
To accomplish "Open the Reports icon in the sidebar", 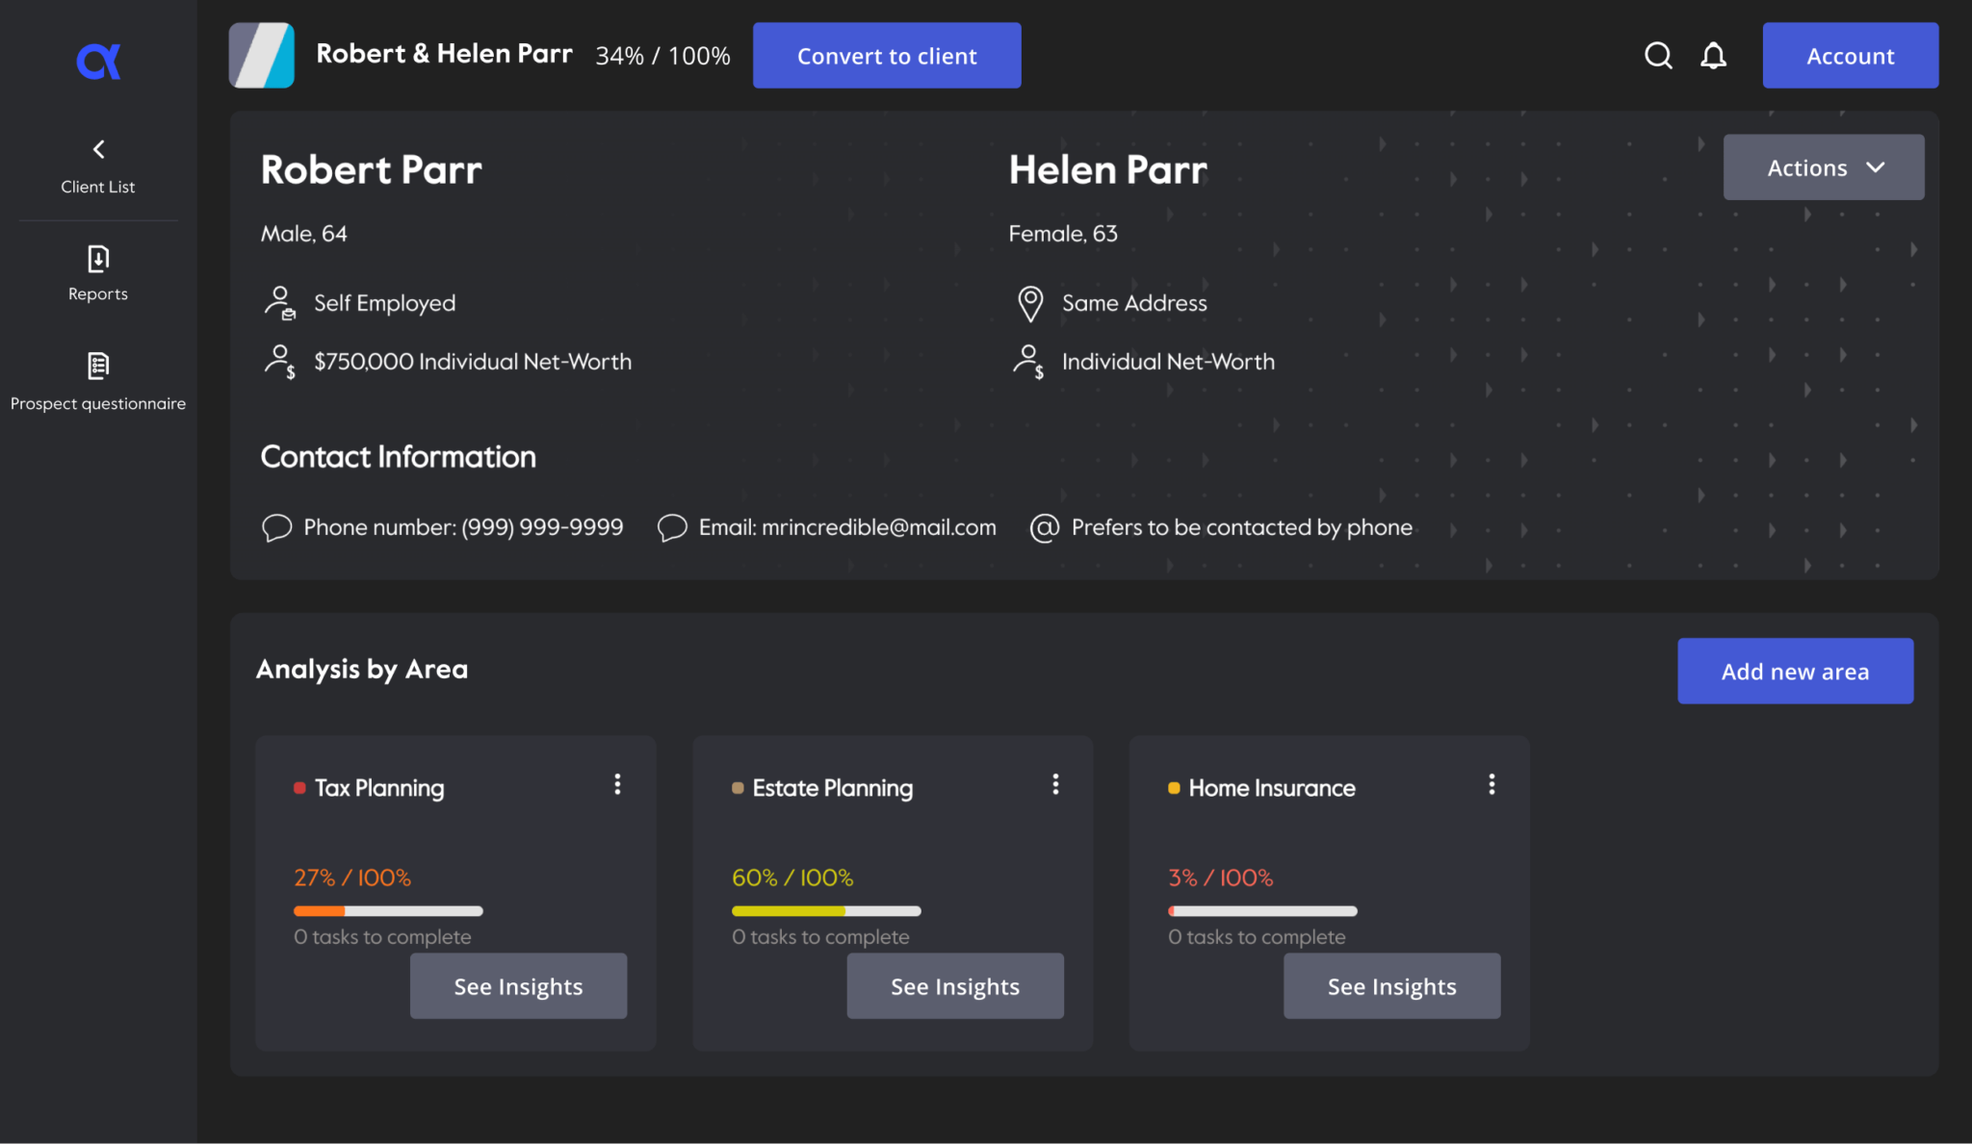I will click(97, 259).
